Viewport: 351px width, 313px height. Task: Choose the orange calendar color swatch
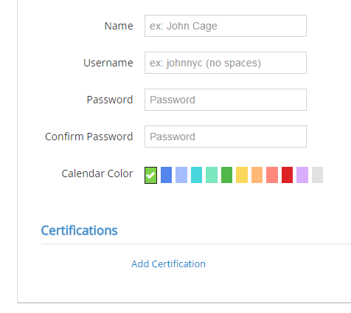257,175
